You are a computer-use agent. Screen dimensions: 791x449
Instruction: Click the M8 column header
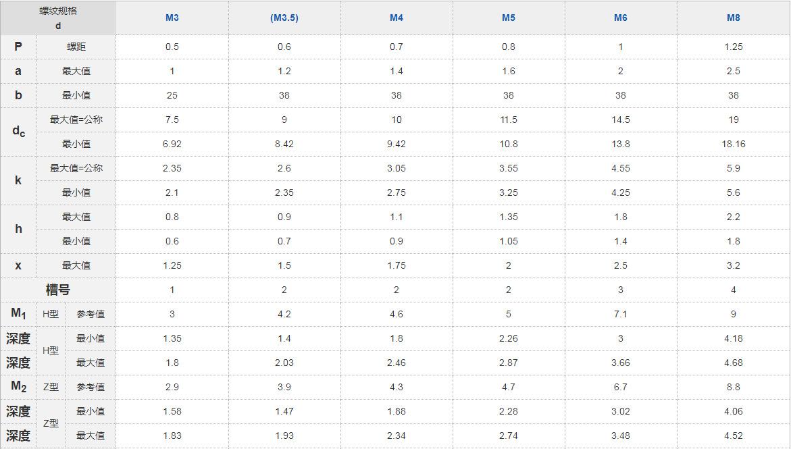click(734, 18)
